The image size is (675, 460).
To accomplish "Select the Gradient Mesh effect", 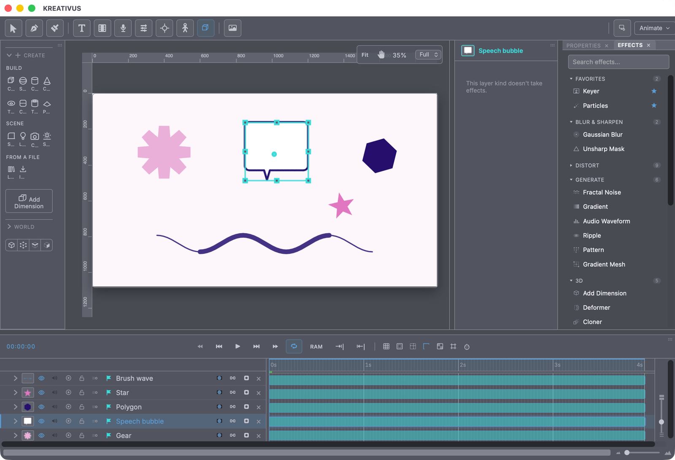I will click(x=604, y=264).
